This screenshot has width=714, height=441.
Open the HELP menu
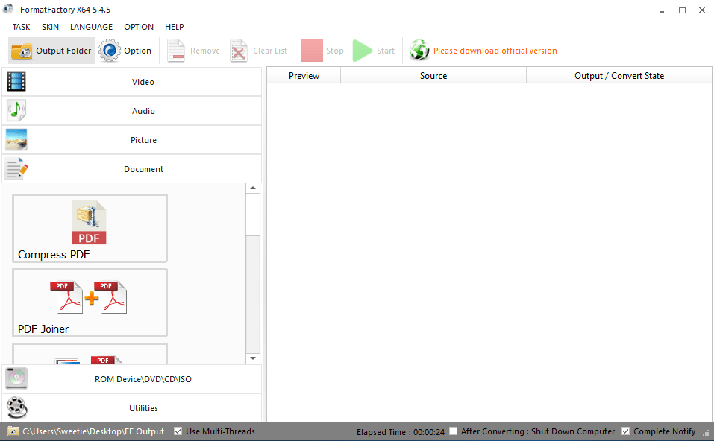[x=175, y=27]
